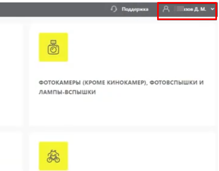
Task: Click the camera with flash glyph
Action: click(53, 47)
